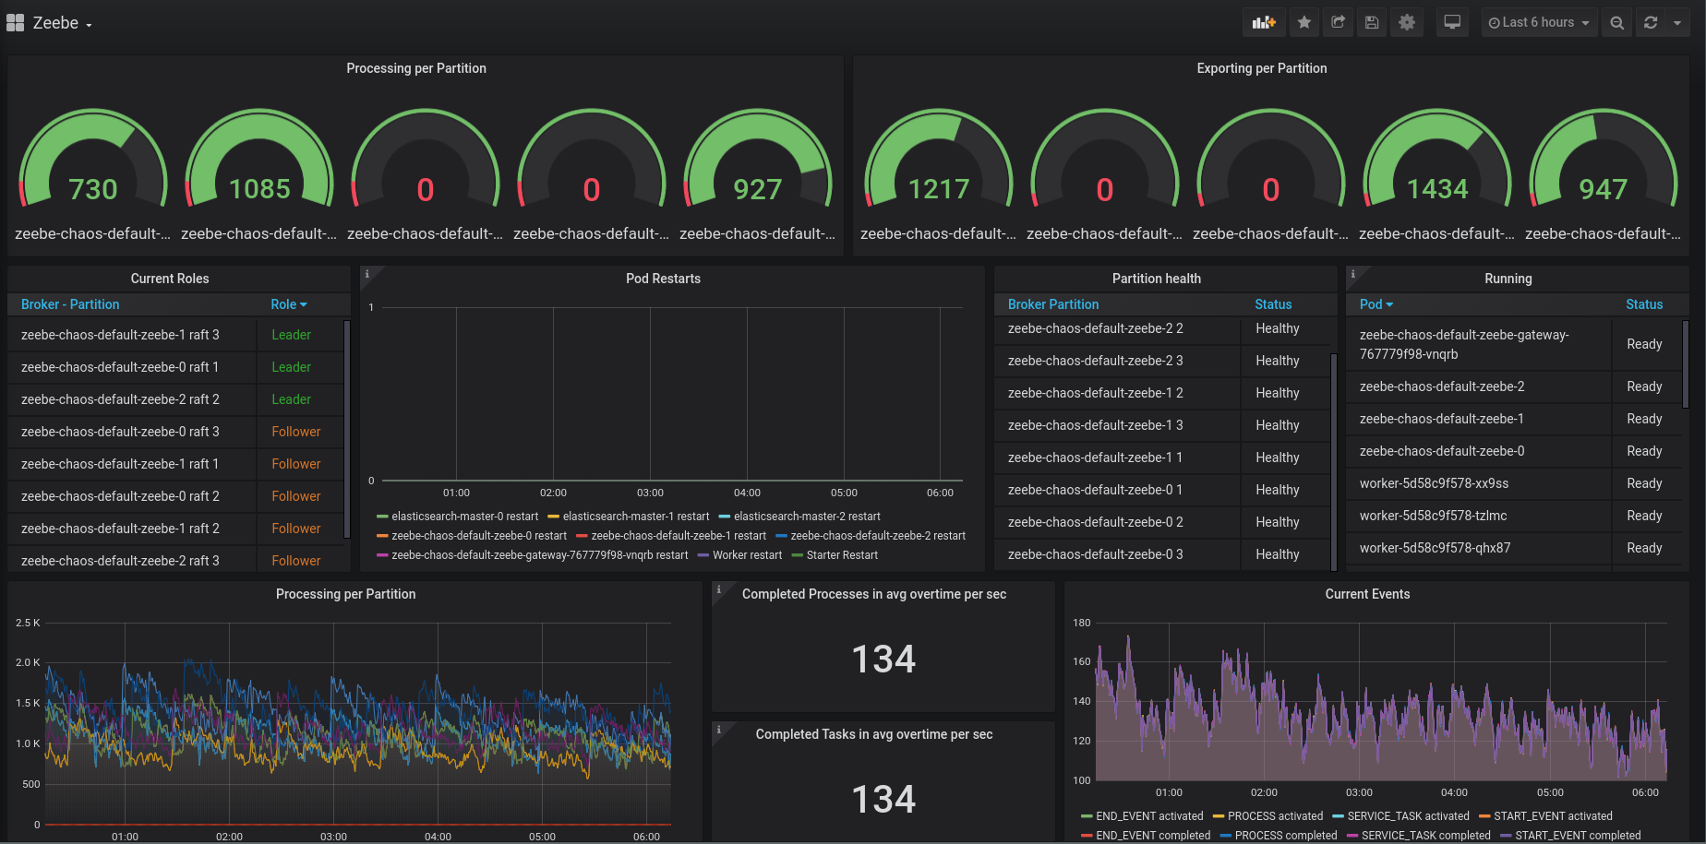The height and width of the screenshot is (844, 1706).
Task: Open dashboard settings gear
Action: point(1407,23)
